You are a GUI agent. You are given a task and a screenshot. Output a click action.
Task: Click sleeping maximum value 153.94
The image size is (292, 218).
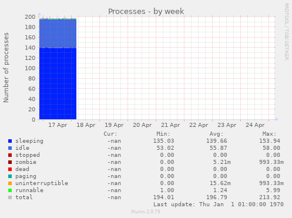pyautogui.click(x=270, y=141)
